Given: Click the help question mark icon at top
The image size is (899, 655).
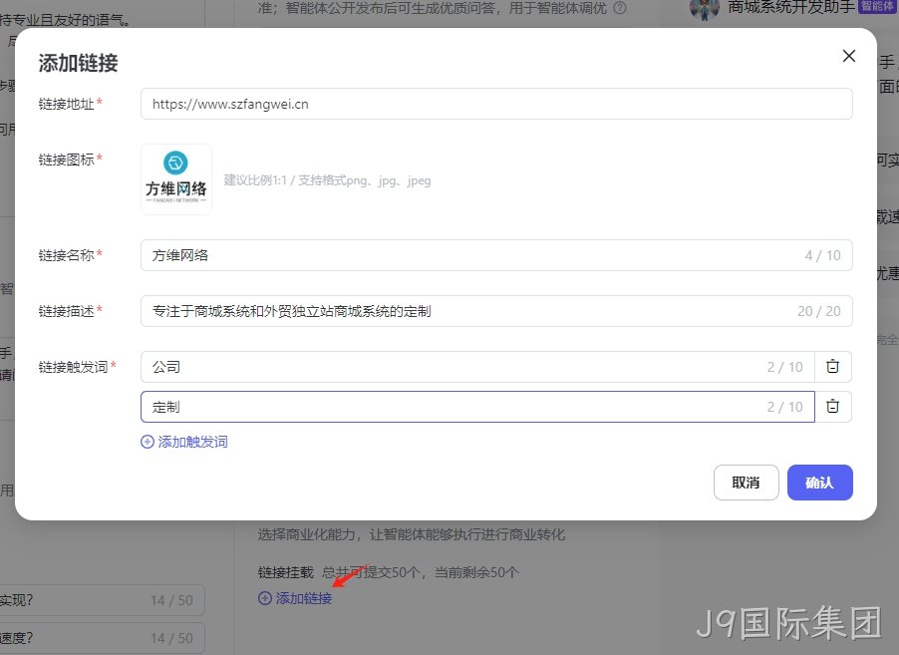Looking at the screenshot, I should click(620, 8).
